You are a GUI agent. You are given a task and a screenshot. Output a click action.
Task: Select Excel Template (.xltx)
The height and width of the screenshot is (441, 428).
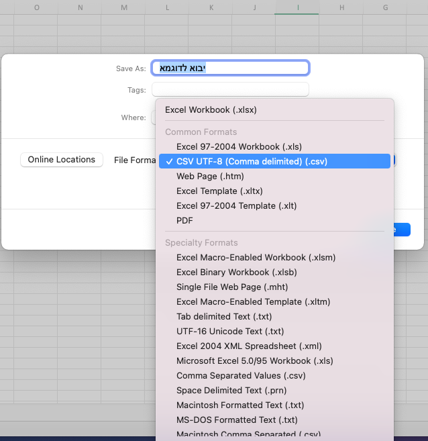(274, 191)
